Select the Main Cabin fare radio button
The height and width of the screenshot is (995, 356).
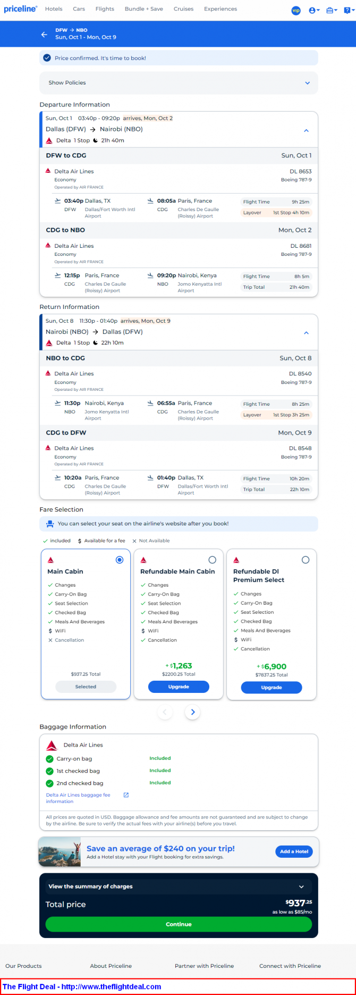(x=120, y=559)
